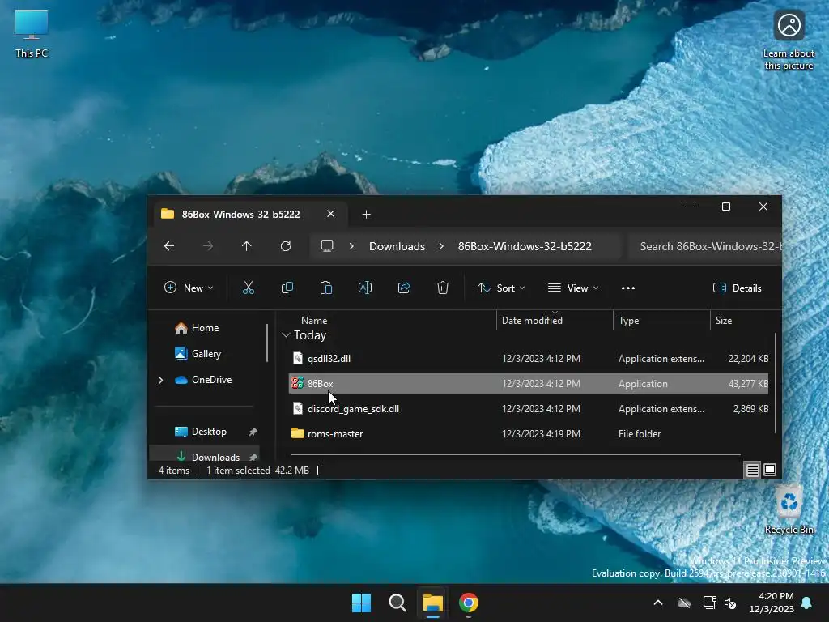The height and width of the screenshot is (622, 829).
Task: Show hidden system tray icons
Action: [x=658, y=603]
